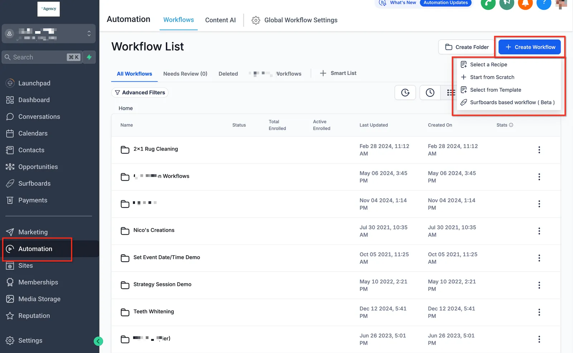
Task: Open the Strategy Session Demo folder
Action: coord(162,284)
